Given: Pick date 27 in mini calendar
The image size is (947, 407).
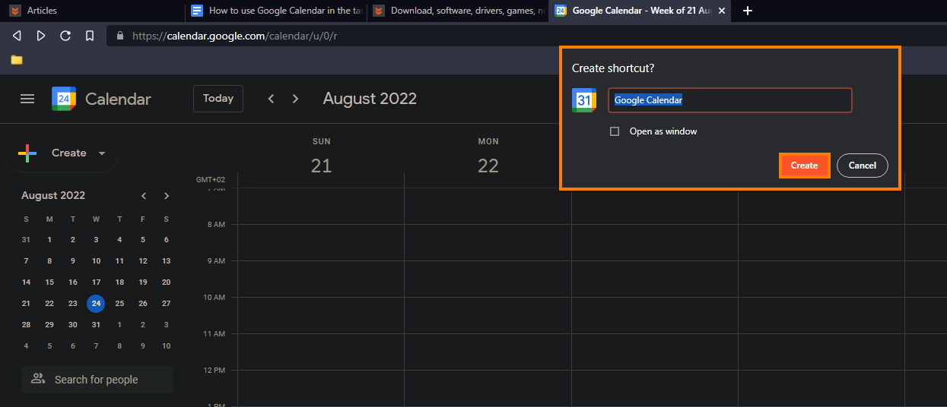Looking at the screenshot, I should coord(166,304).
